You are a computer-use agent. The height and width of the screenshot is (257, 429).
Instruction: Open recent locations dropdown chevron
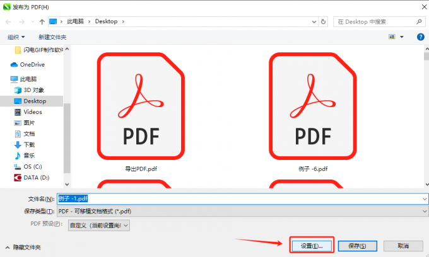[33, 21]
